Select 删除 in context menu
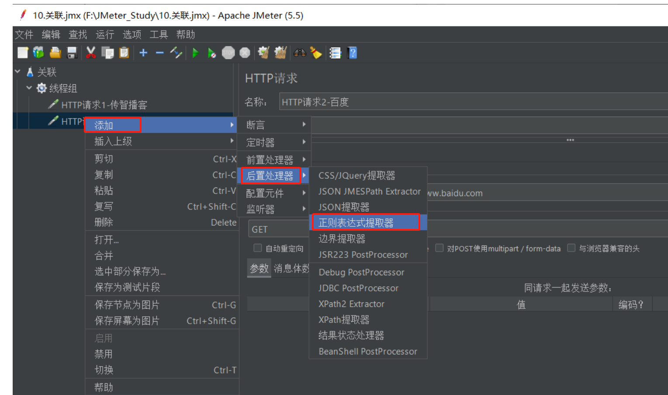This screenshot has height=395, width=668. 162,222
